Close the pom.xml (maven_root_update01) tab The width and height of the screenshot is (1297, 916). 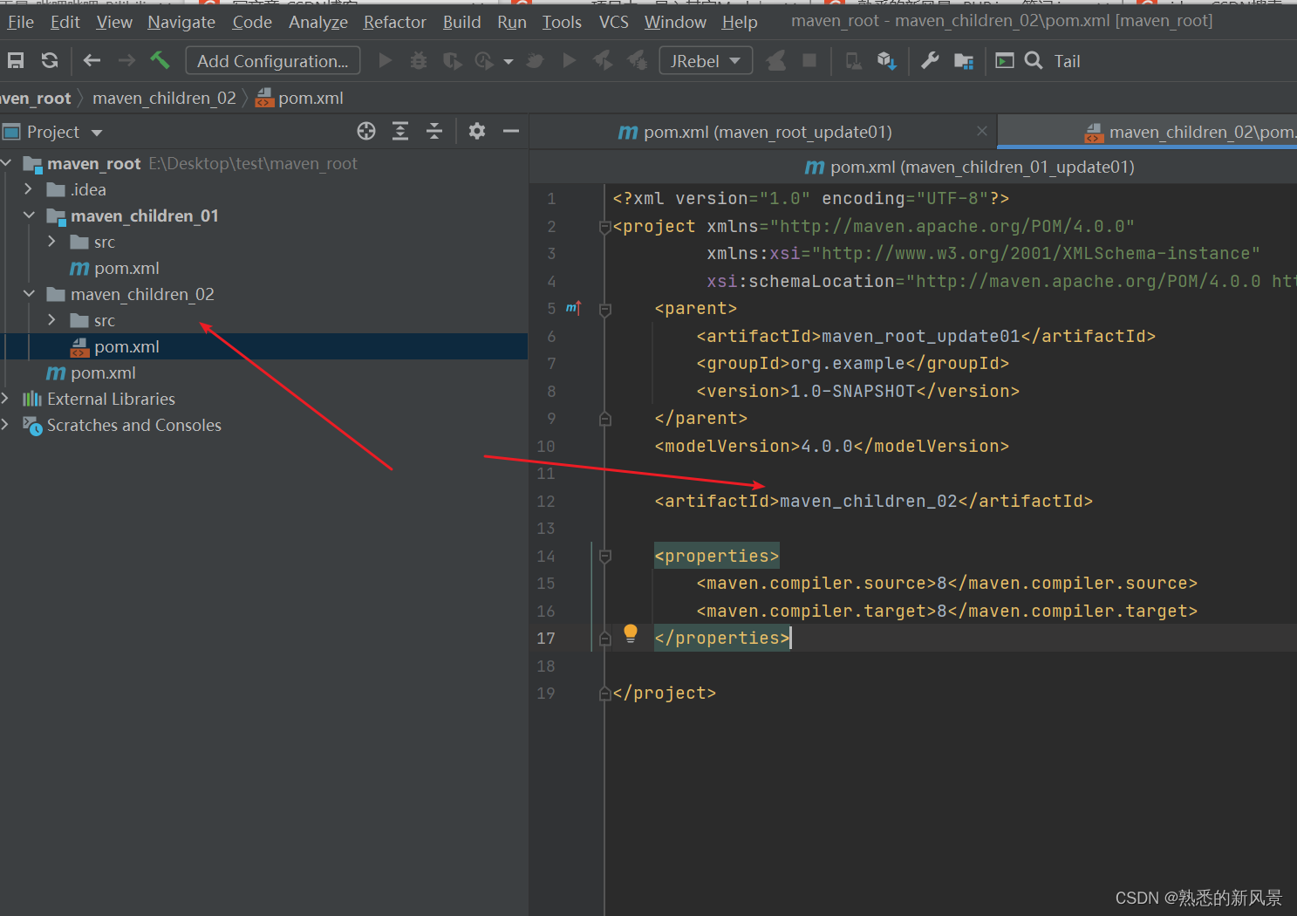(x=982, y=131)
